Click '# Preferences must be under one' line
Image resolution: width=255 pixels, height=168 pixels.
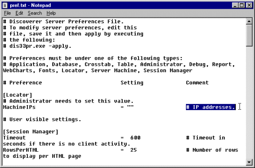(x=93, y=58)
